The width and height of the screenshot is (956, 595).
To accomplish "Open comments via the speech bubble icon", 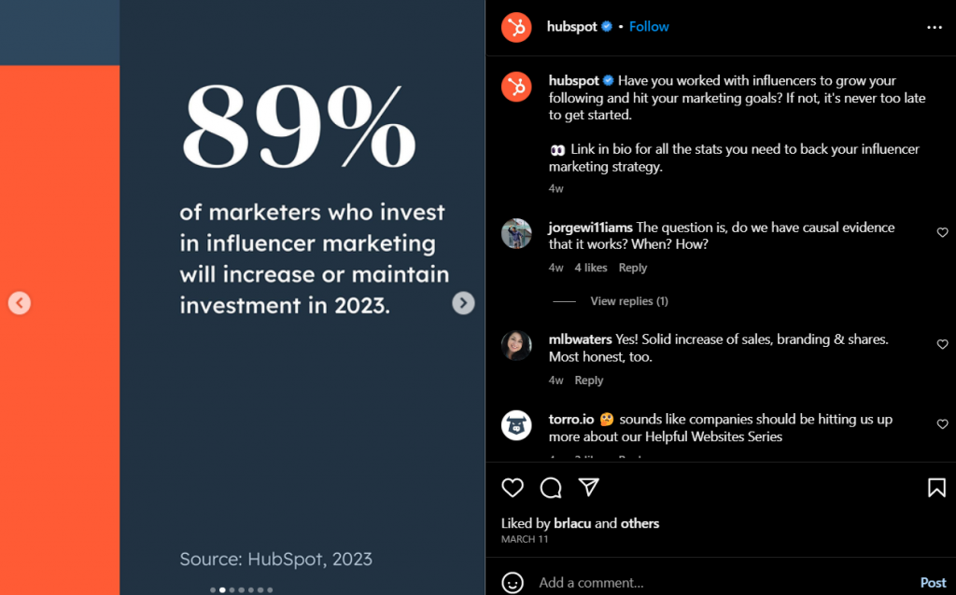I will tap(550, 488).
